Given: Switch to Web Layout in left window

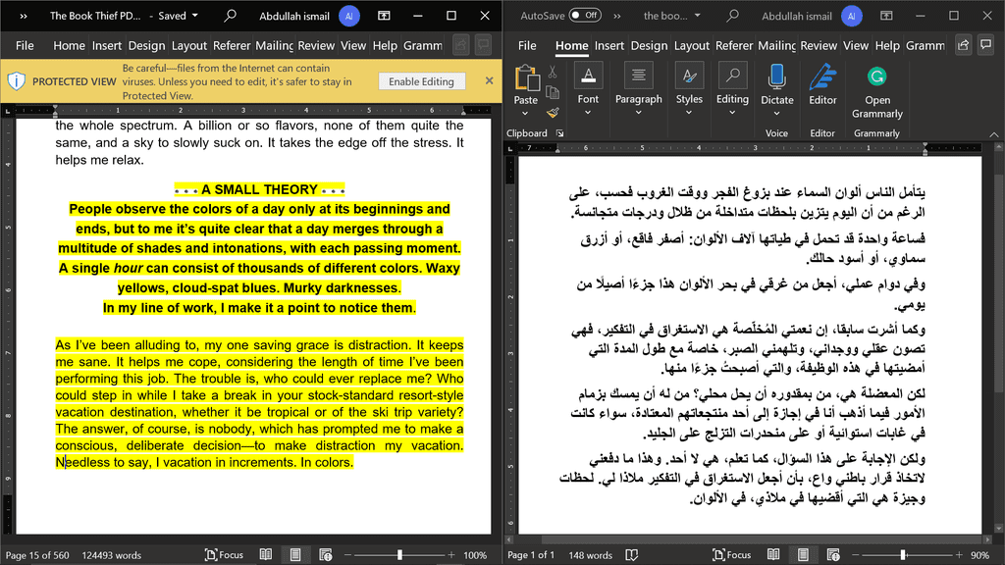Looking at the screenshot, I should click(x=326, y=555).
